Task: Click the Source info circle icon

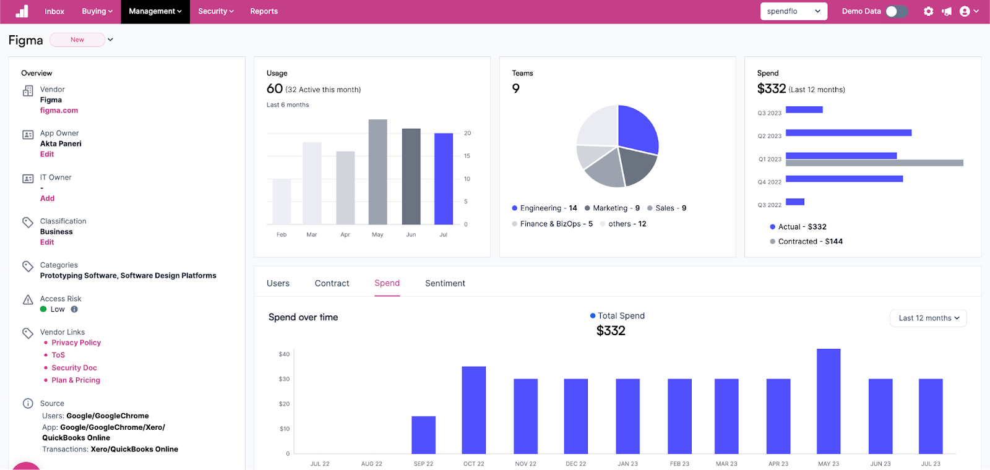Action: pos(28,403)
